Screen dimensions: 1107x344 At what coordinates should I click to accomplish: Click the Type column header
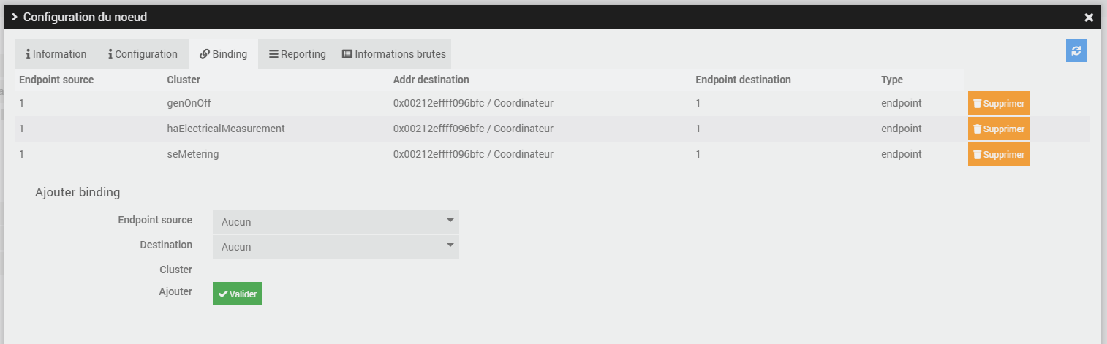(892, 80)
